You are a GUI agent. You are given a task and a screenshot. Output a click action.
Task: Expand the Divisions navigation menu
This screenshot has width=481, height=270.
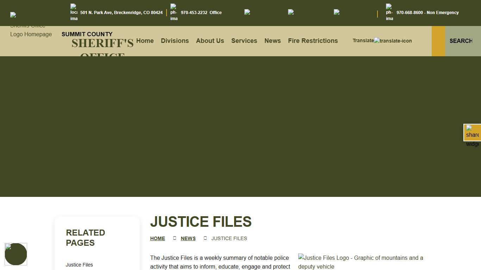pos(175,41)
